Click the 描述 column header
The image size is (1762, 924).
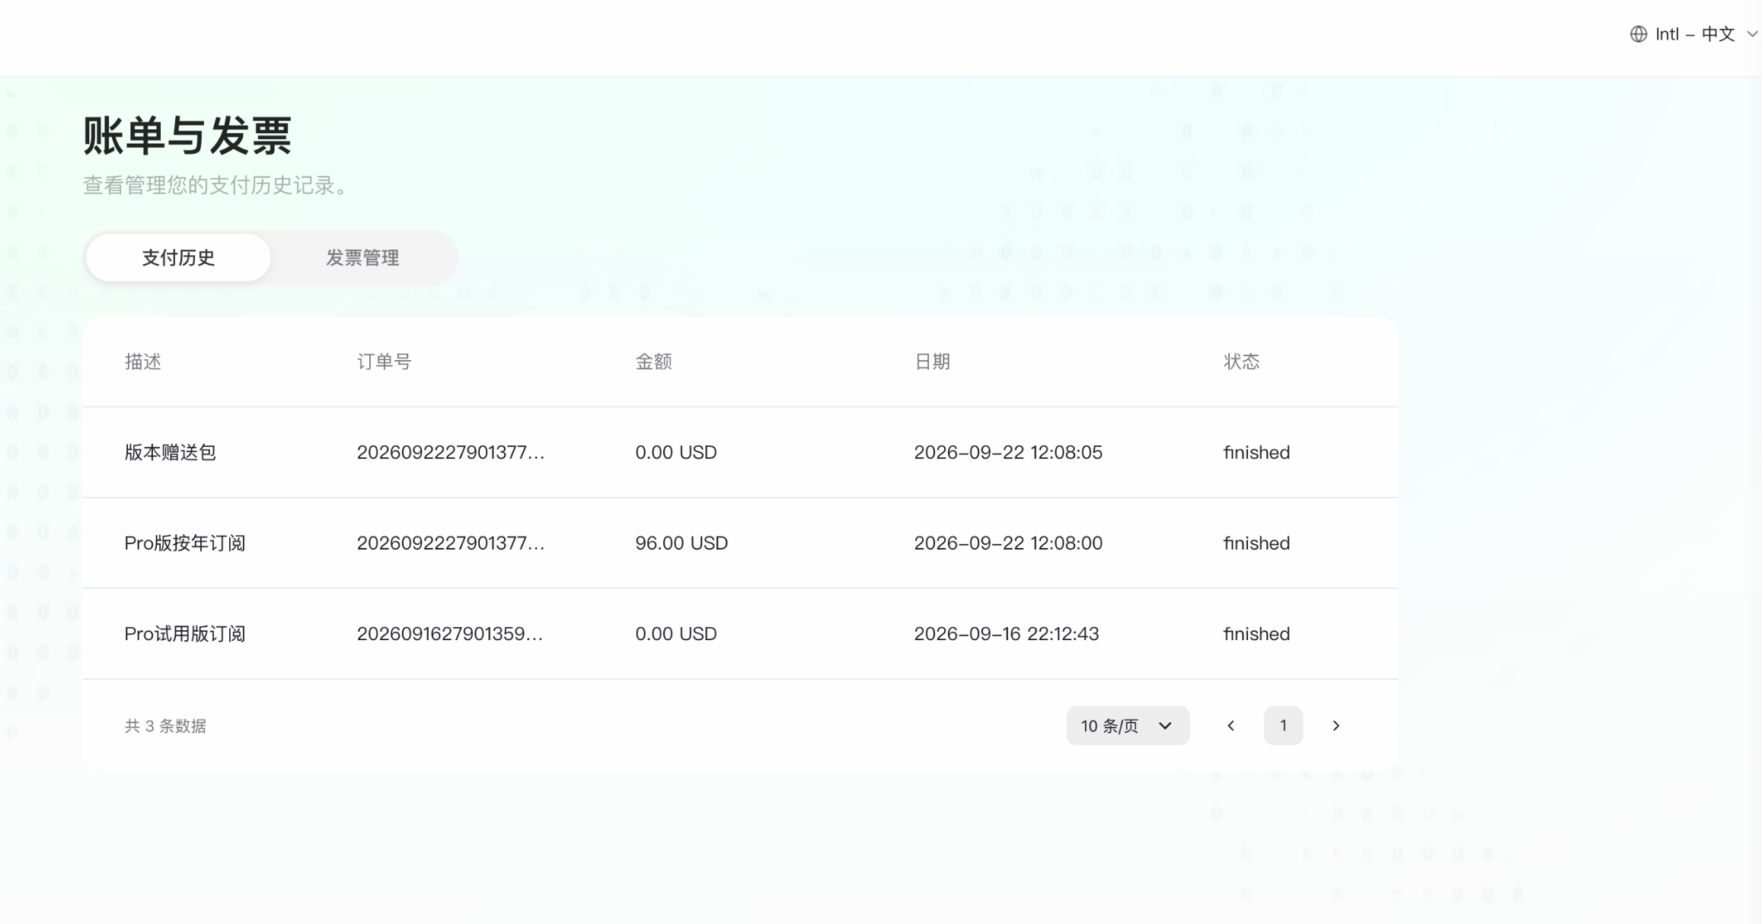[143, 362]
